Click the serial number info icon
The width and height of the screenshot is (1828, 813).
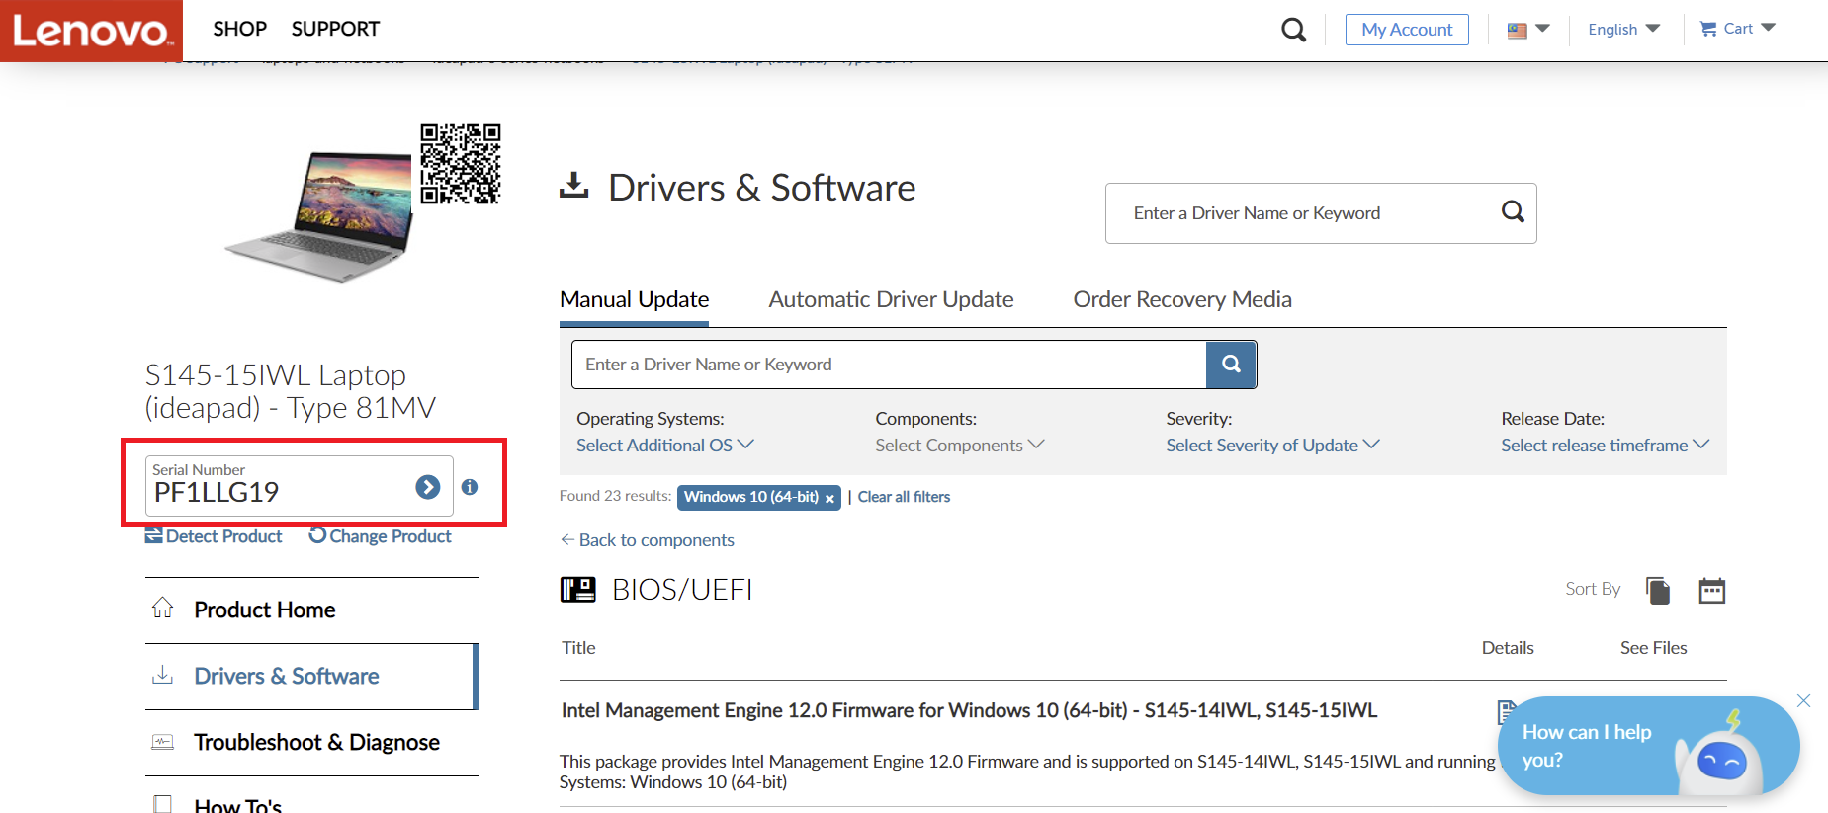click(470, 487)
